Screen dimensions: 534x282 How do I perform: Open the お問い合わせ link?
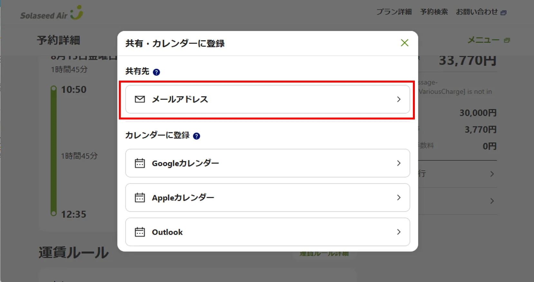coord(477,12)
